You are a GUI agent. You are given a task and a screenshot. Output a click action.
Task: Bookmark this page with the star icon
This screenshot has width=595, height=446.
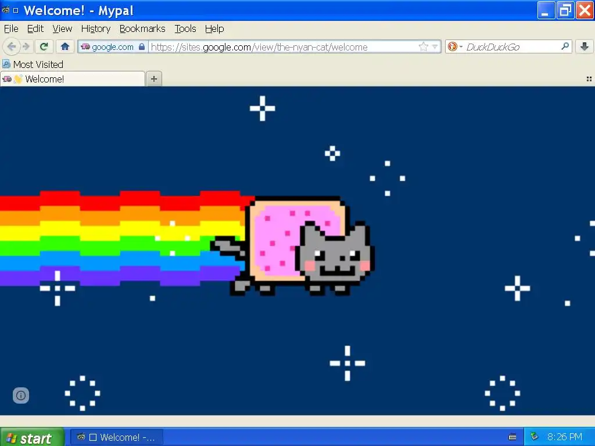click(x=424, y=46)
